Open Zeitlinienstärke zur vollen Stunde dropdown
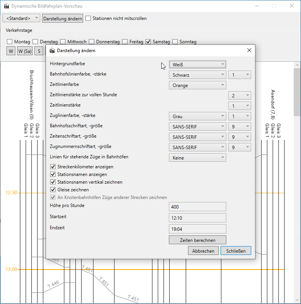This screenshot has height=304, width=301. (240, 95)
